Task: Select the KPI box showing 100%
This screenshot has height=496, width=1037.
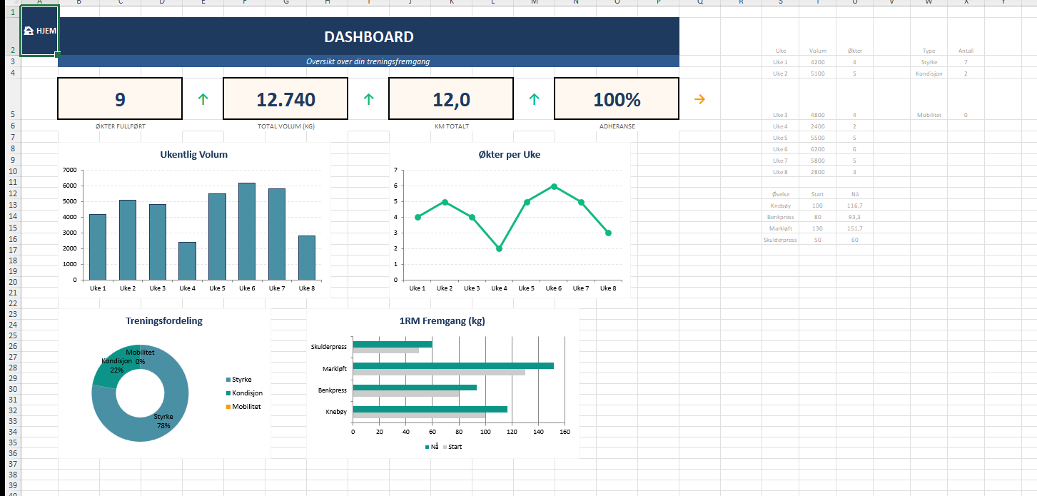Action: pos(617,99)
